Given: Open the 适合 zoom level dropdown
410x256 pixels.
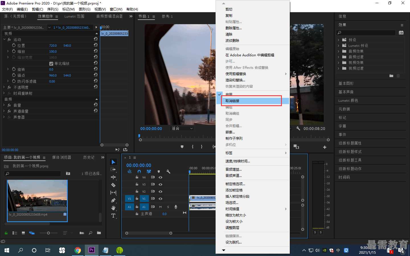Looking at the screenshot, I should (182, 128).
